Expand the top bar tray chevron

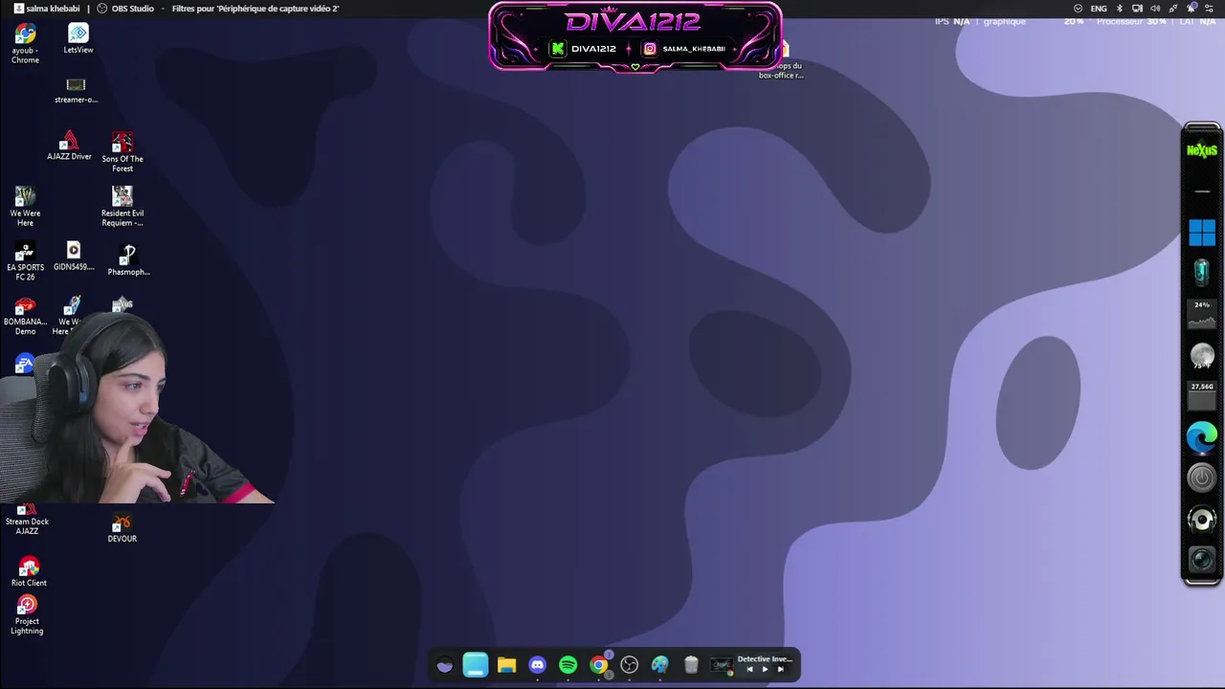point(1079,9)
